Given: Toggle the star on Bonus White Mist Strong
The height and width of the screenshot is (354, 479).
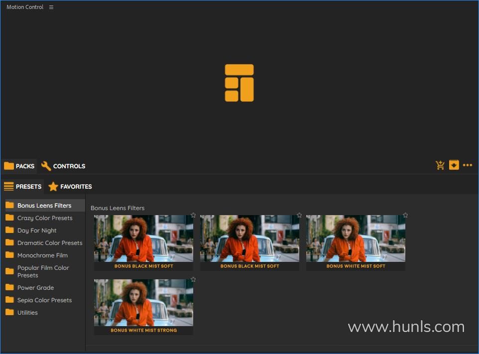Looking at the screenshot, I should pyautogui.click(x=193, y=279).
